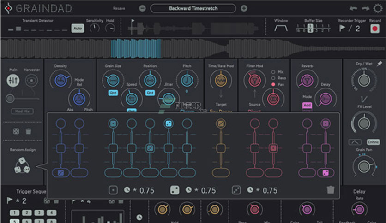Load previous preset with minus button
The height and width of the screenshot is (223, 386).
pyautogui.click(x=142, y=8)
